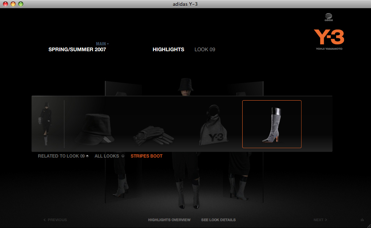Toggle the sound equalizer icon
The height and width of the screenshot is (228, 371).
tap(362, 220)
